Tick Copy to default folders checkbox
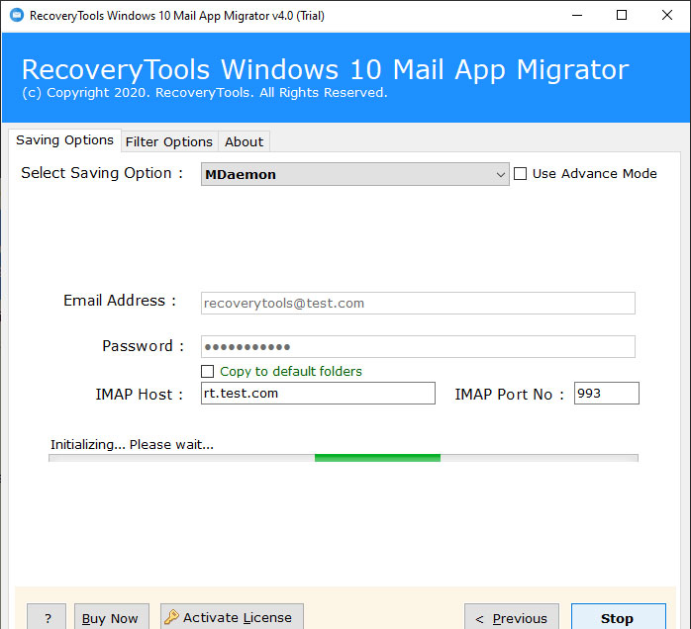Screen dimensions: 691x629 coord(207,371)
